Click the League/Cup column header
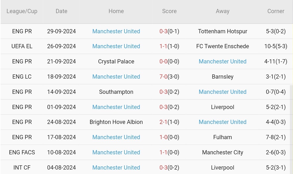 click(x=22, y=11)
